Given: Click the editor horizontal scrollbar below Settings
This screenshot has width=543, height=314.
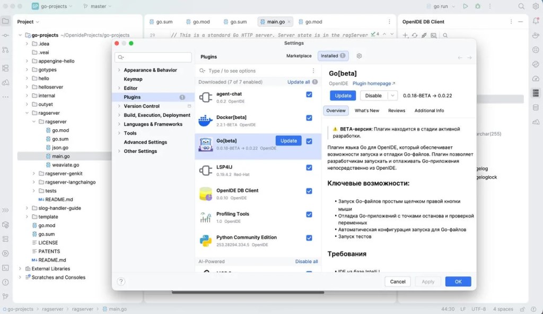Looking at the screenshot, I should 248,292.
